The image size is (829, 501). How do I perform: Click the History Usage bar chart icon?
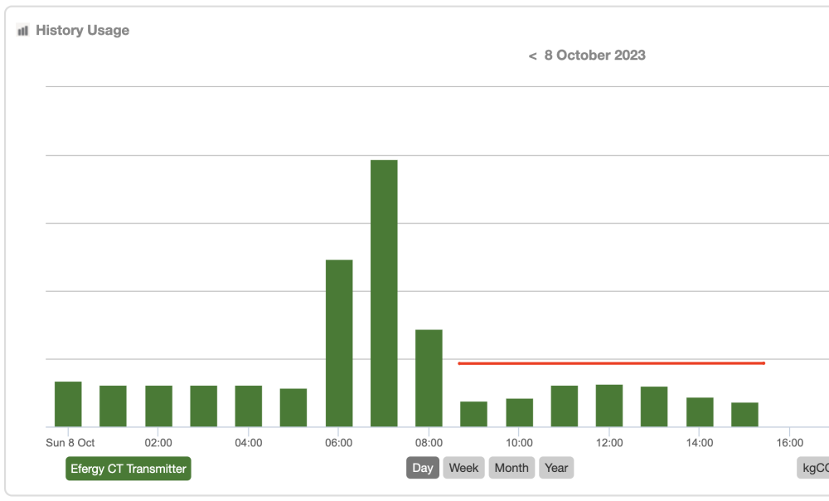pyautogui.click(x=22, y=31)
